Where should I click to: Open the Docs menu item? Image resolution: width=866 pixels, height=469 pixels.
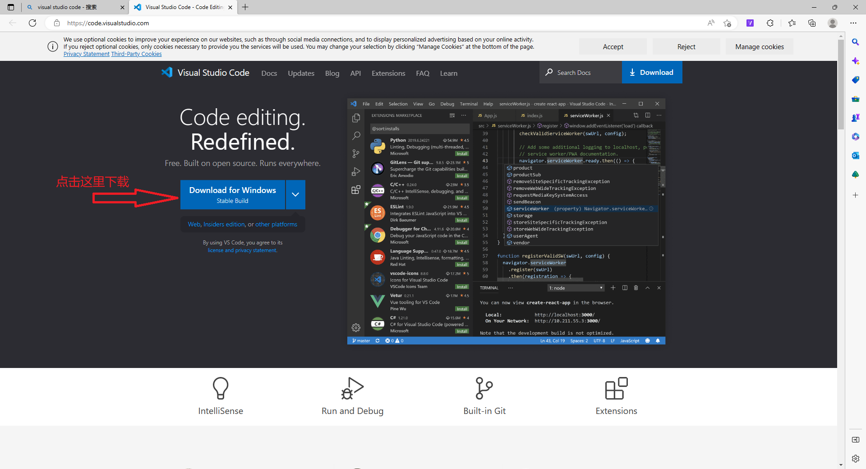(x=269, y=73)
